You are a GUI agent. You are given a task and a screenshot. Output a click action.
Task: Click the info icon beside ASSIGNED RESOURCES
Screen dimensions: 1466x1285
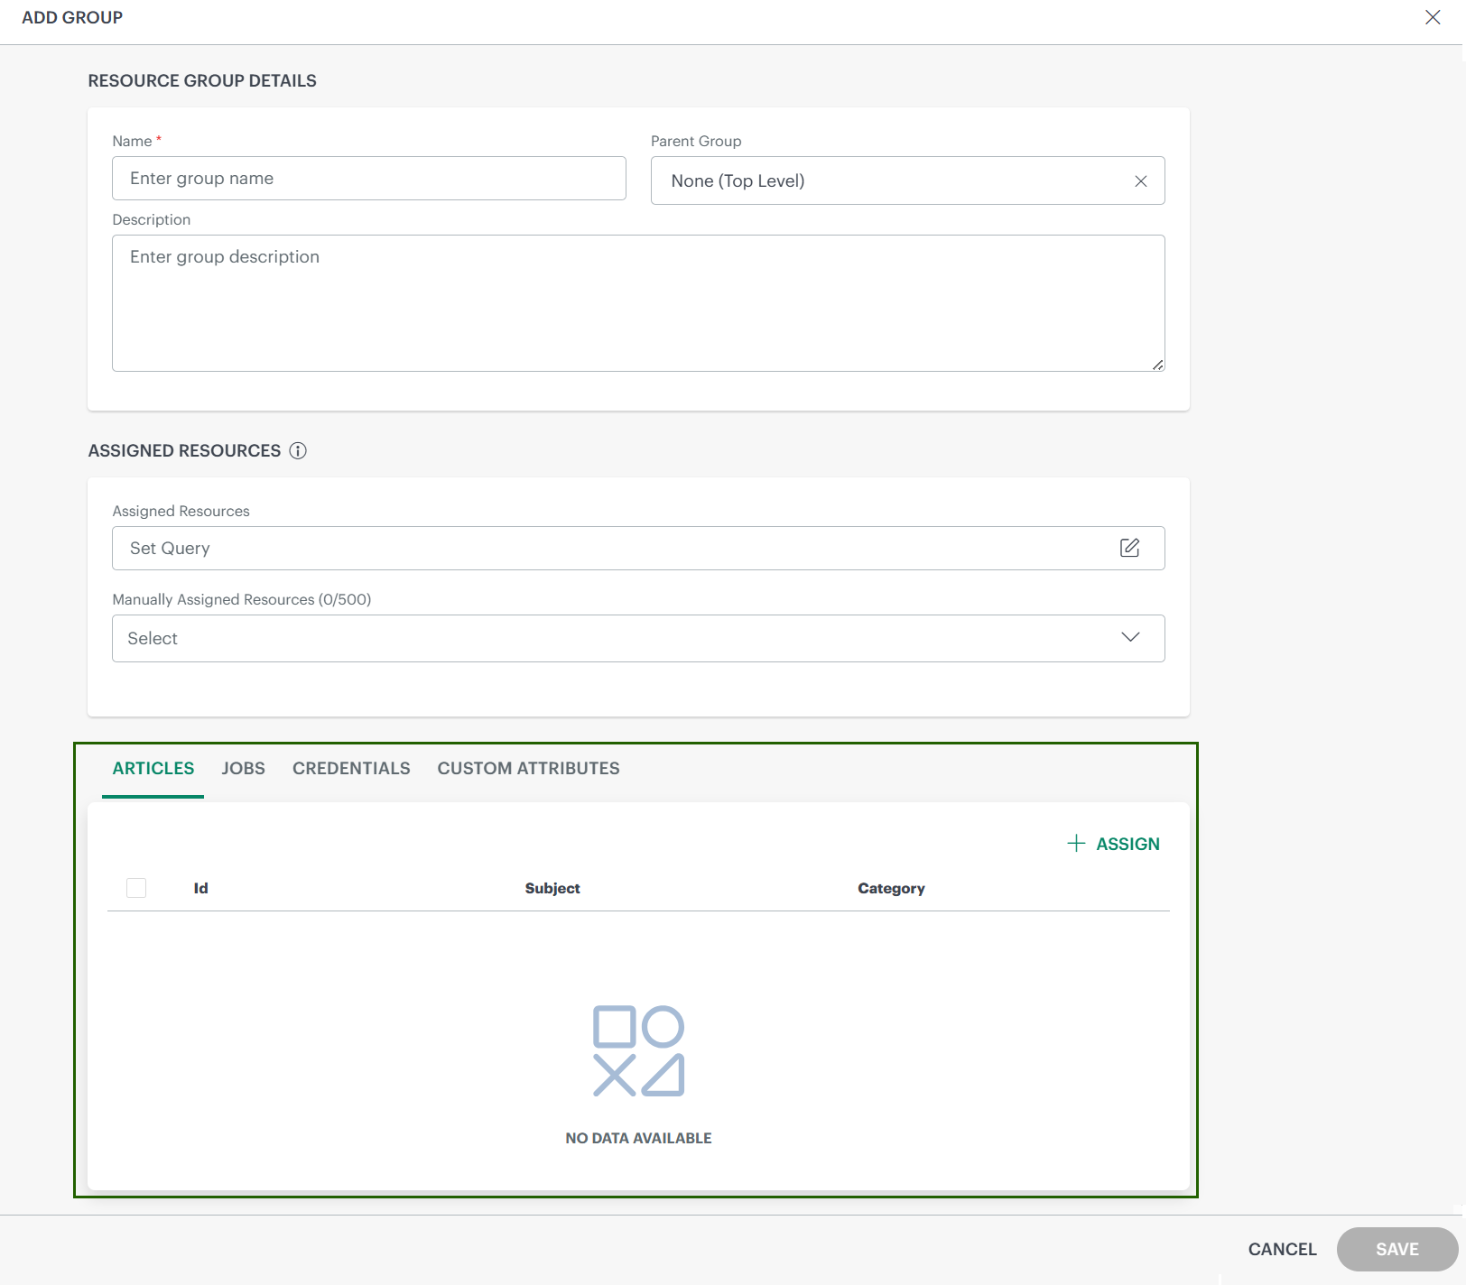coord(299,450)
